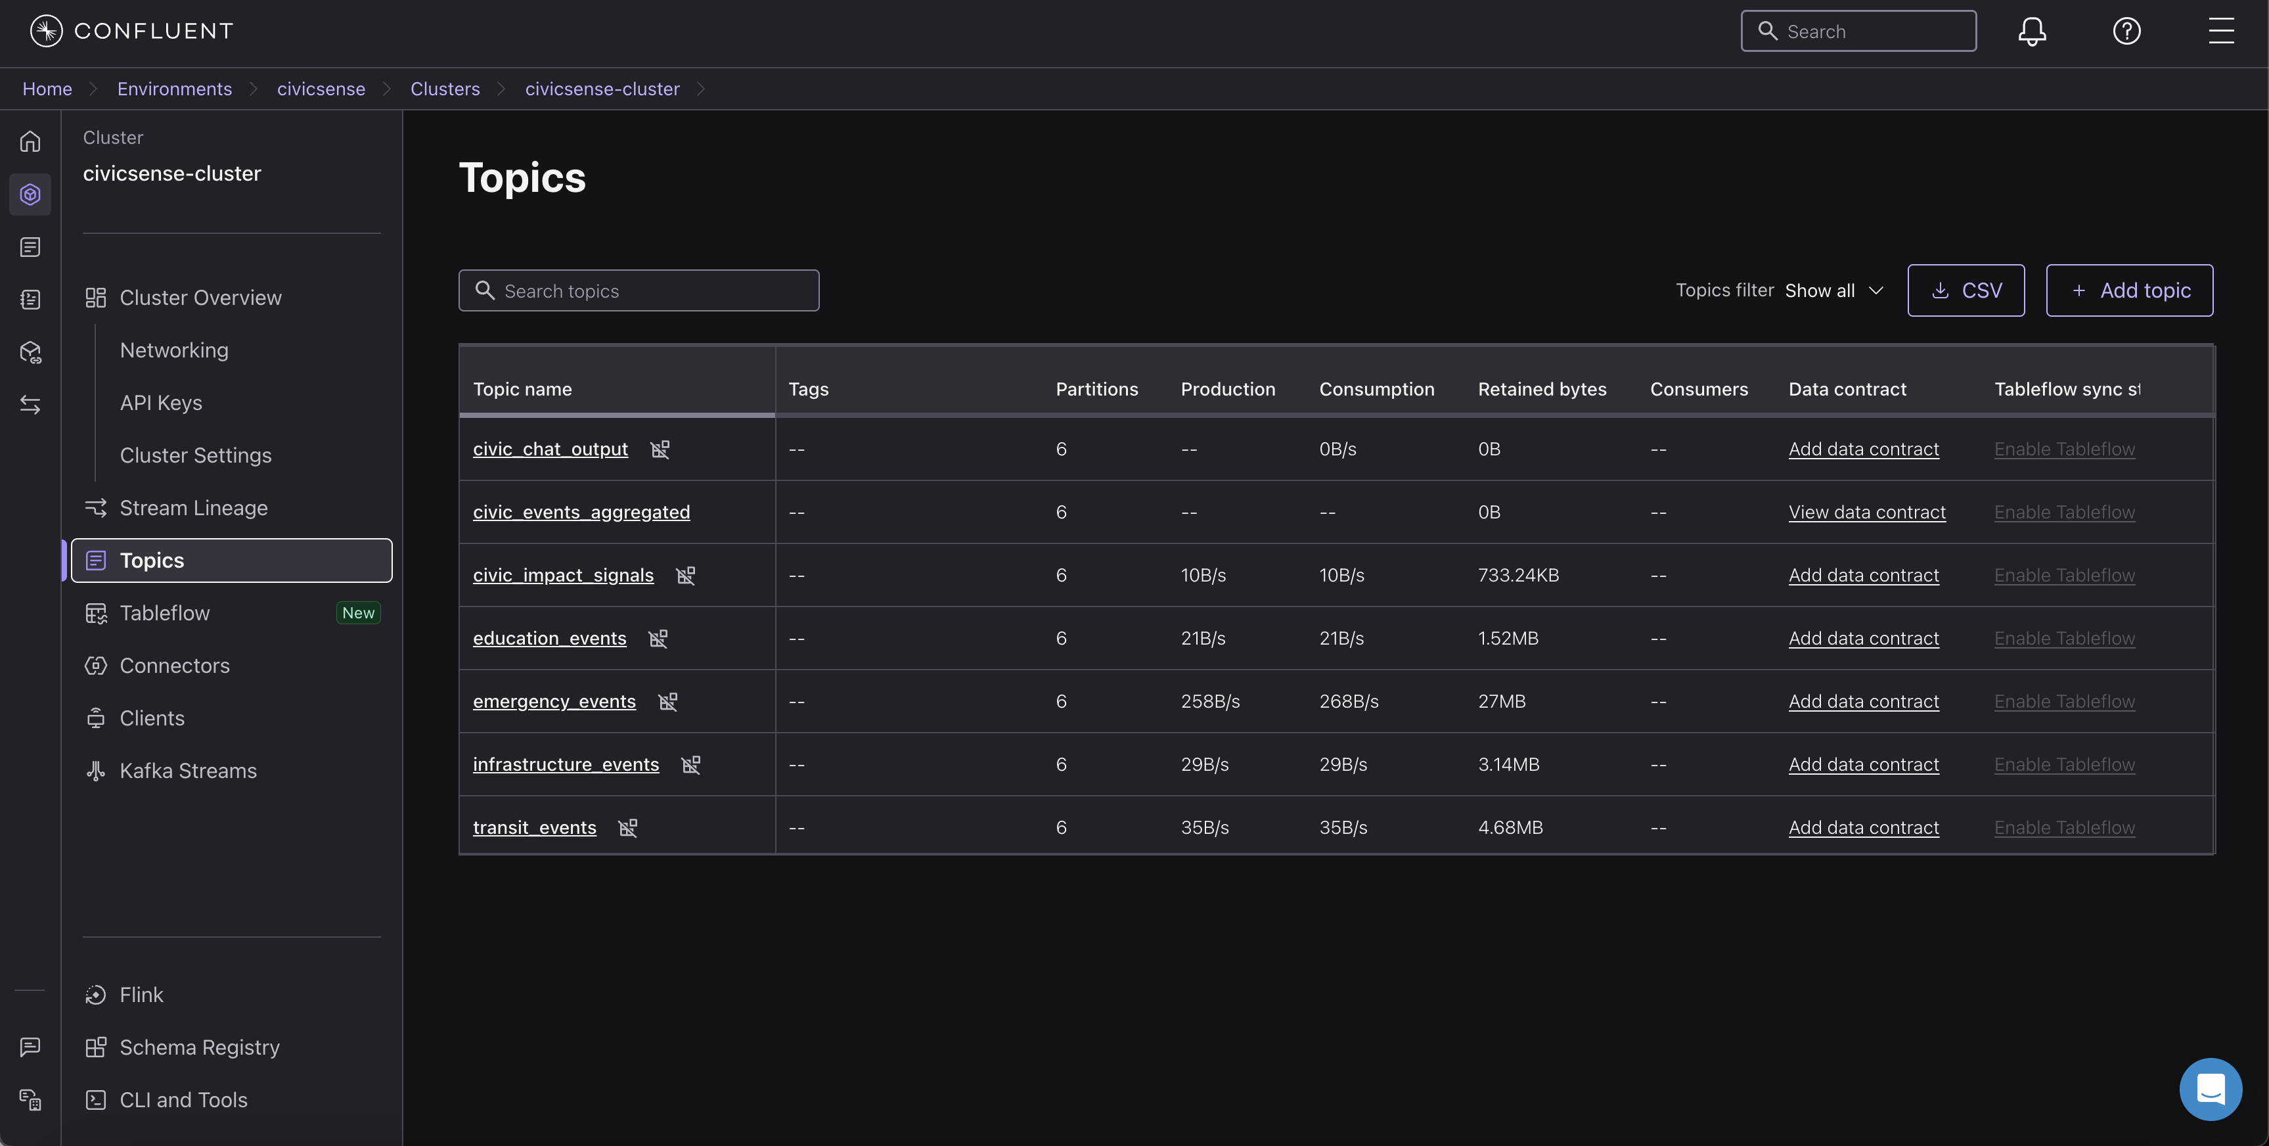Expand the Topics filter Show all dropdown

click(1834, 290)
